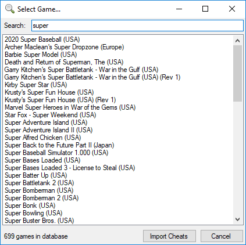
Task: Close the Select Game dialog
Action: (232, 9)
